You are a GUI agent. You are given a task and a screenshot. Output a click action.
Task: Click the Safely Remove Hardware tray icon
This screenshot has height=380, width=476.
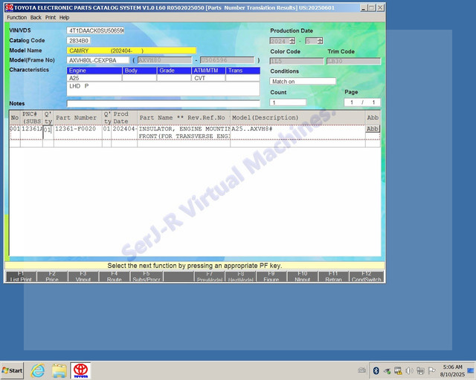pos(387,370)
